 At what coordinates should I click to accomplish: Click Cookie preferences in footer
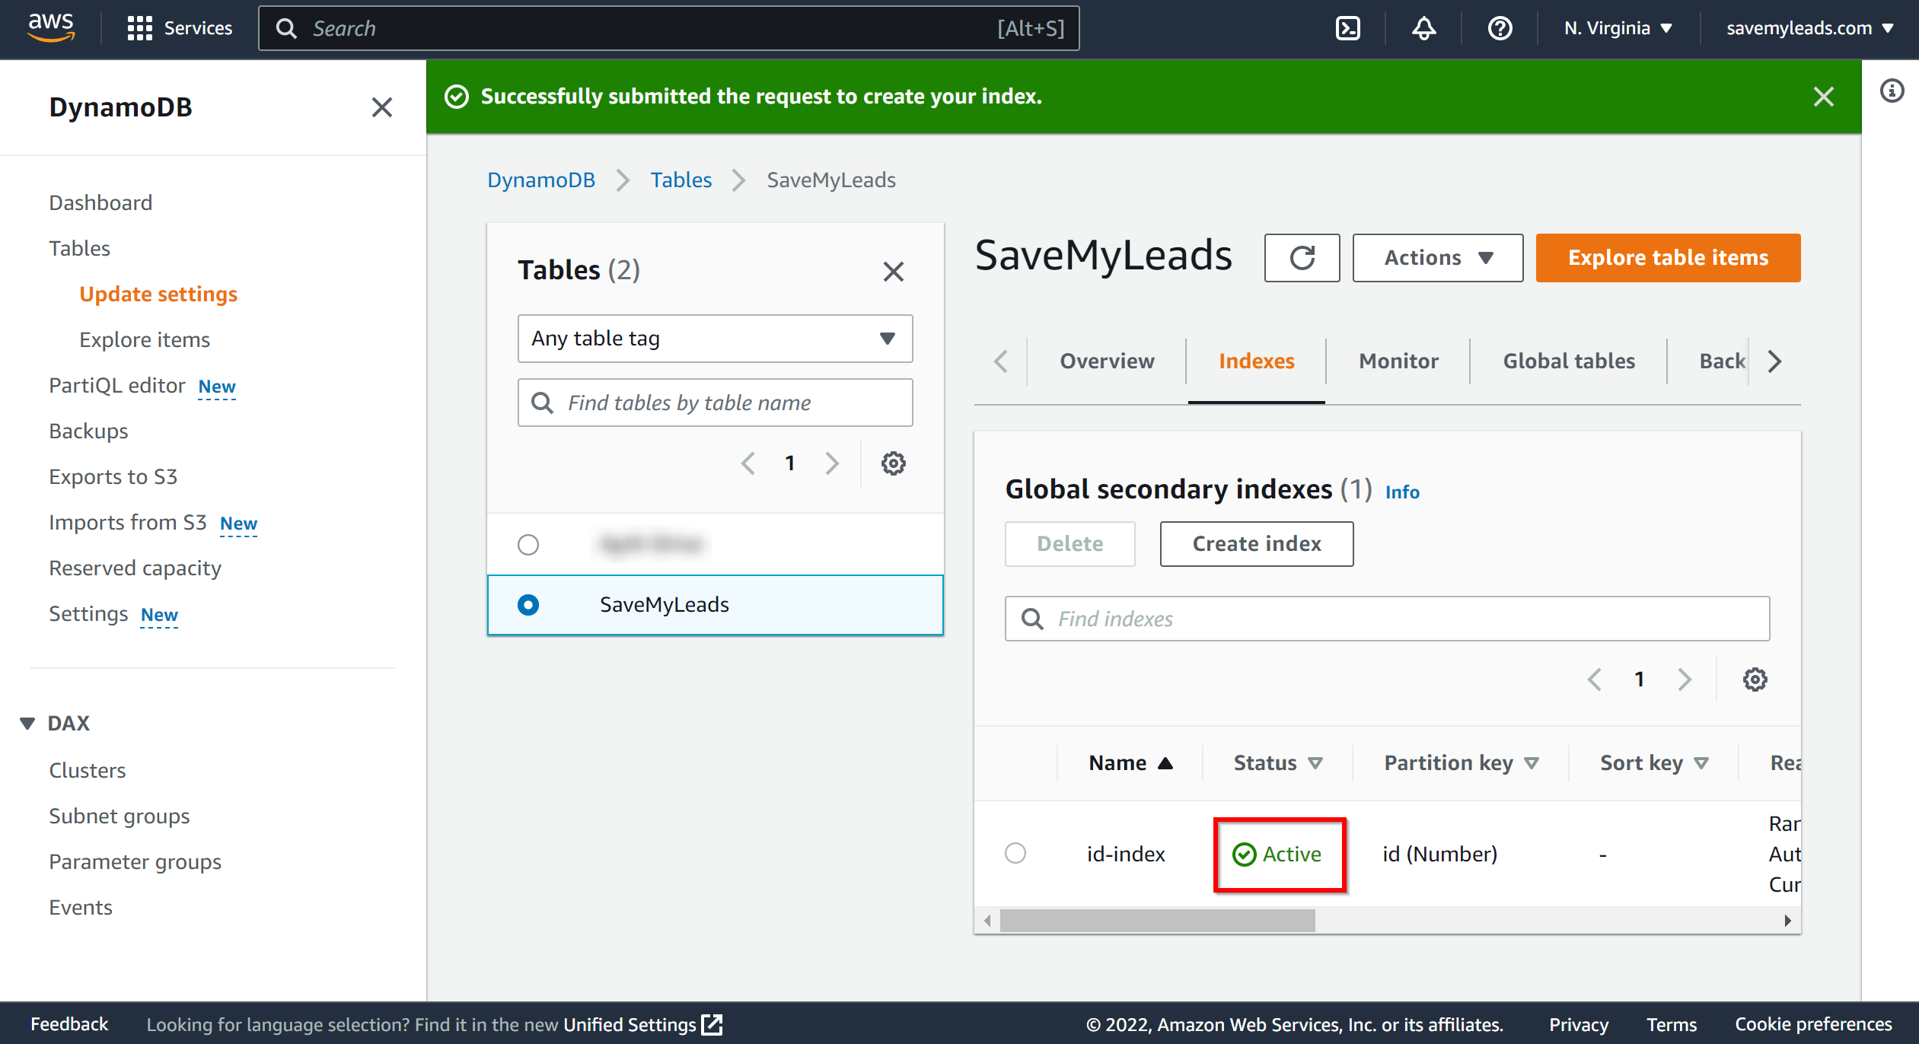point(1813,1024)
